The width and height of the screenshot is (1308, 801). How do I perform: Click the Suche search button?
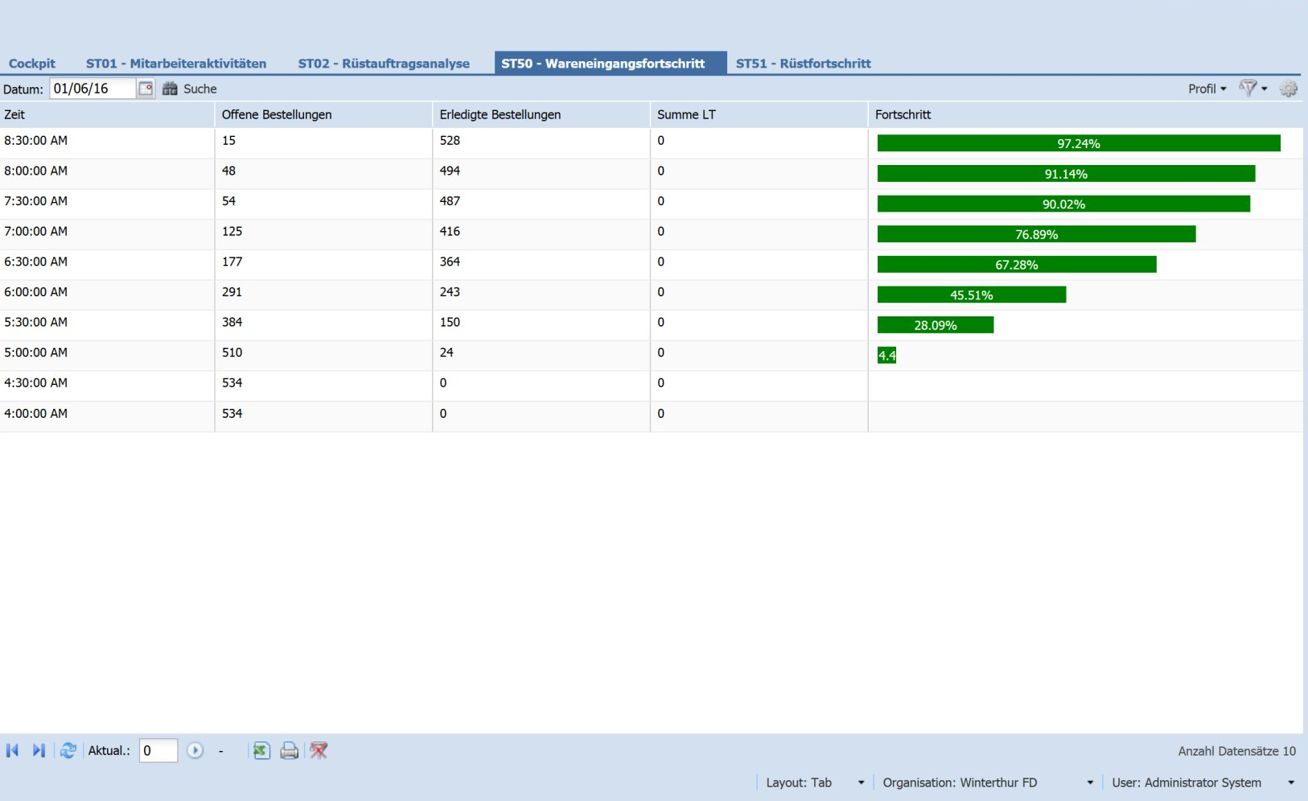tap(191, 89)
